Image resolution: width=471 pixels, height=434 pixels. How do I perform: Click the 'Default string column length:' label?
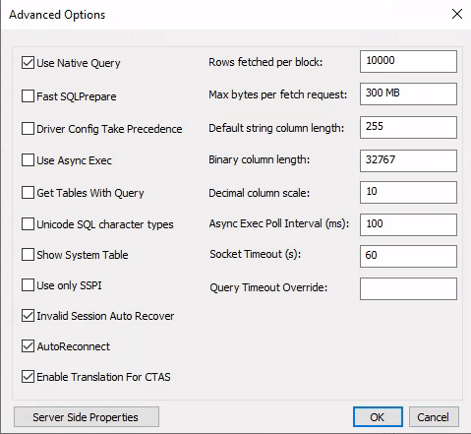[276, 128]
